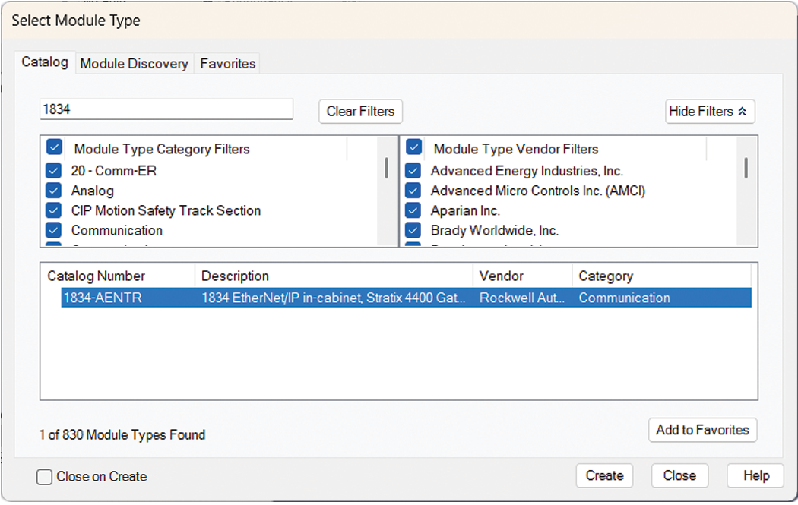Viewport: 798px width, 505px height.
Task: Uncheck the 20 - Comm-ER category filter
Action: coord(53,170)
